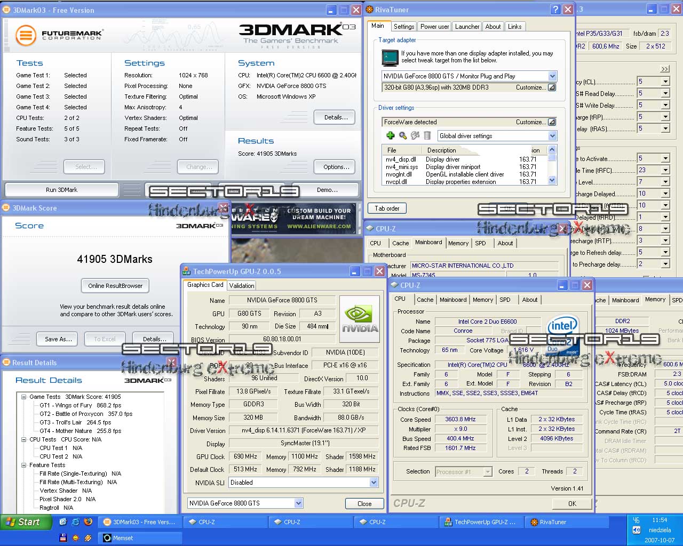Open the SPD tab in front CPU-Z window
Viewport: 683px width, 546px height.
coord(505,300)
